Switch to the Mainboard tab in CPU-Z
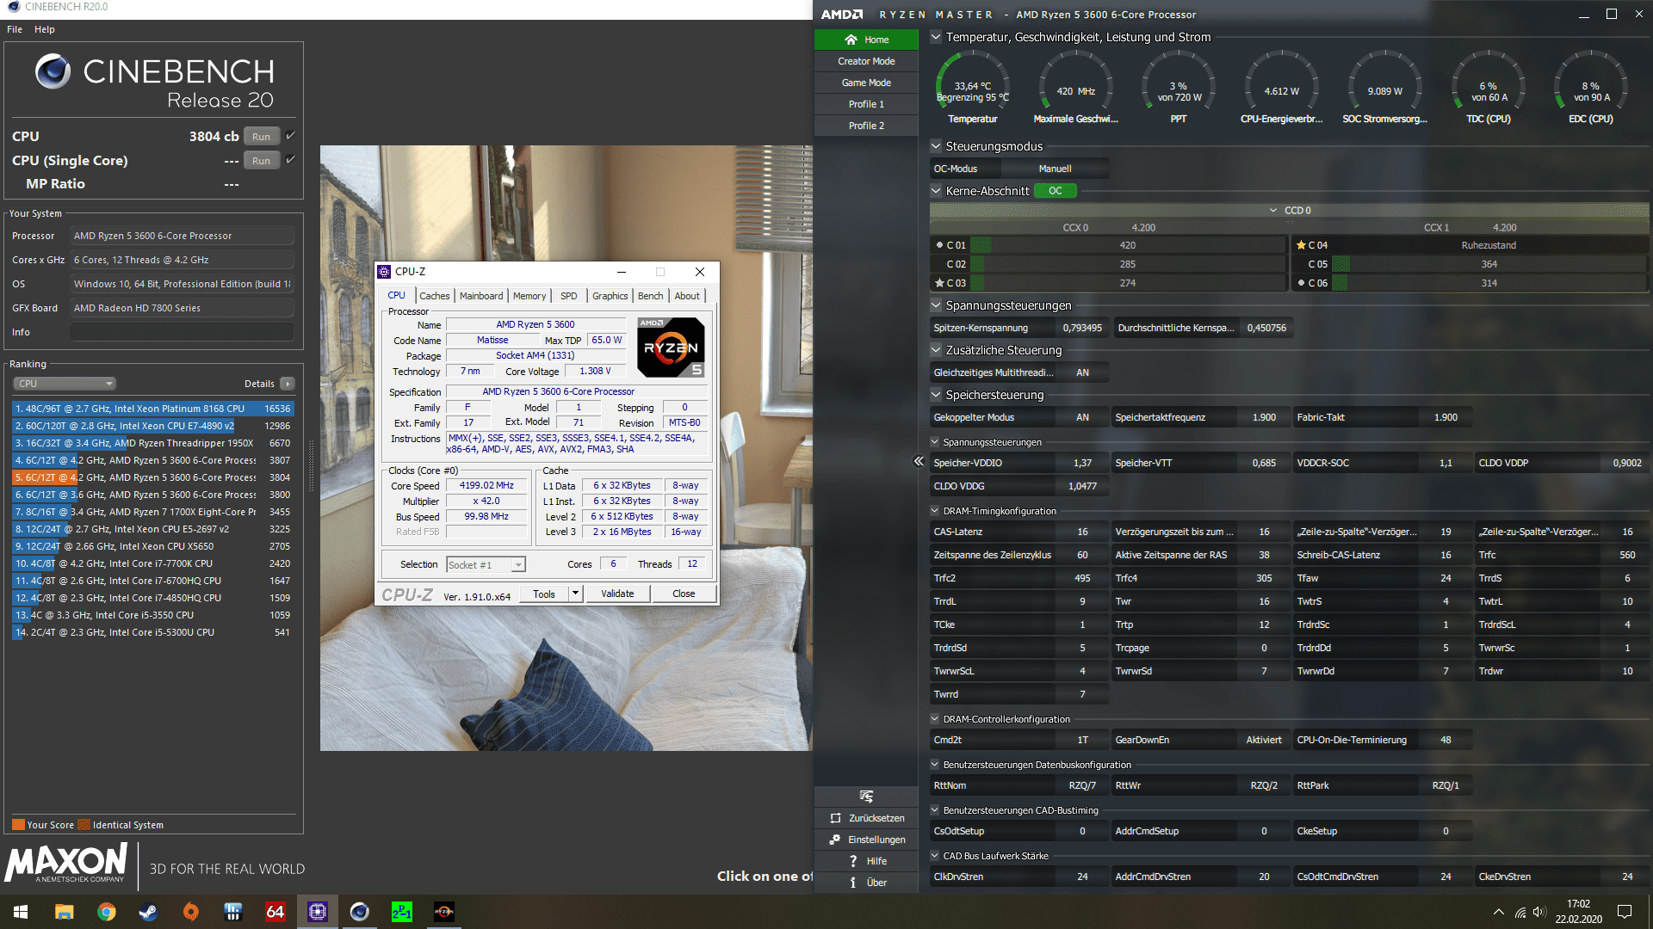 pyautogui.click(x=481, y=296)
